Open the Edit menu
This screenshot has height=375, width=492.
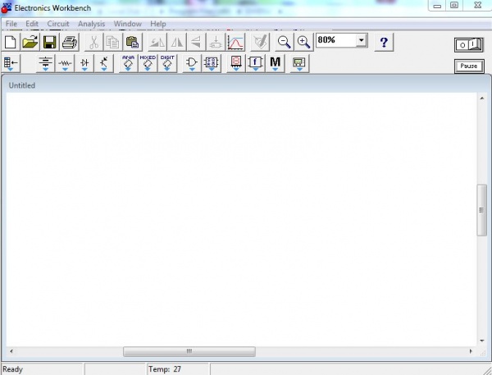point(32,24)
